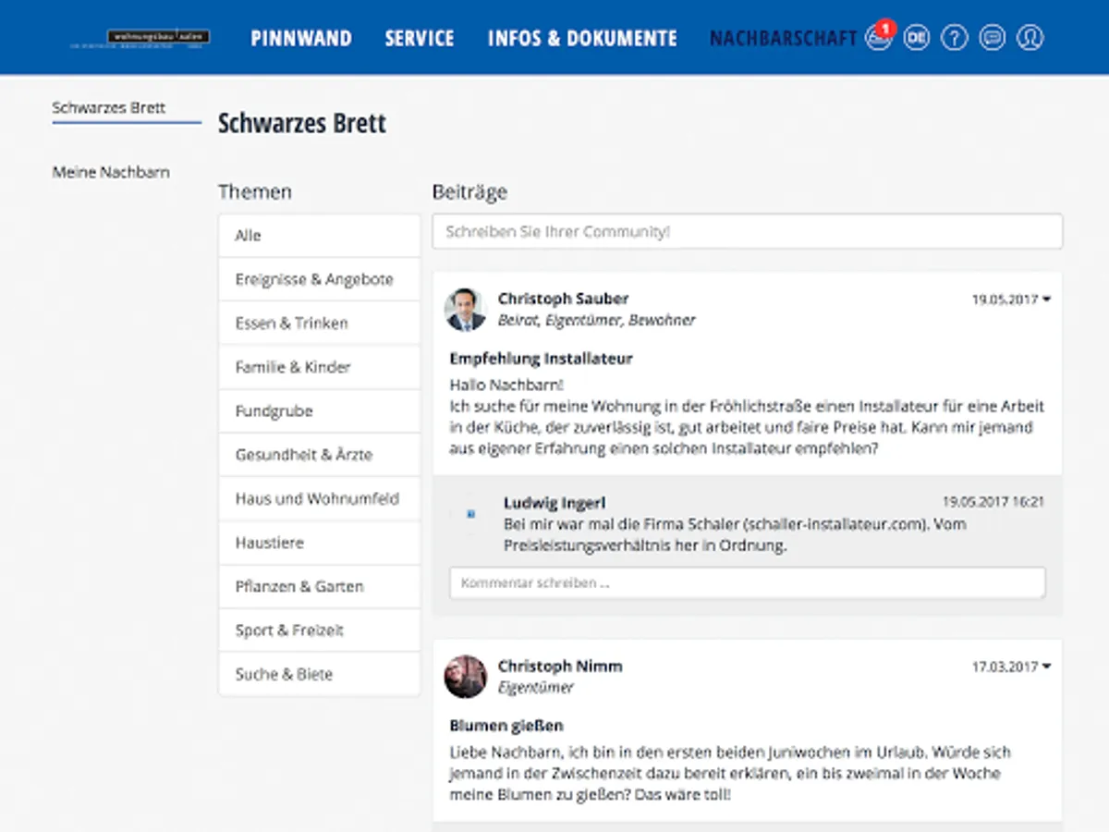Filter topics by Alle
Screen dimensions: 1109x832
click(x=320, y=236)
